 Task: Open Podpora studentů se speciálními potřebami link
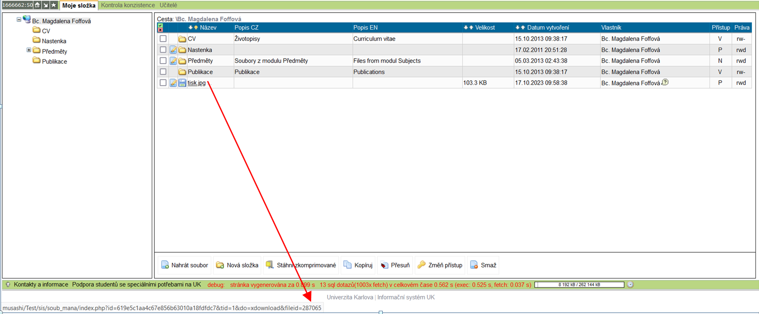click(x=137, y=284)
